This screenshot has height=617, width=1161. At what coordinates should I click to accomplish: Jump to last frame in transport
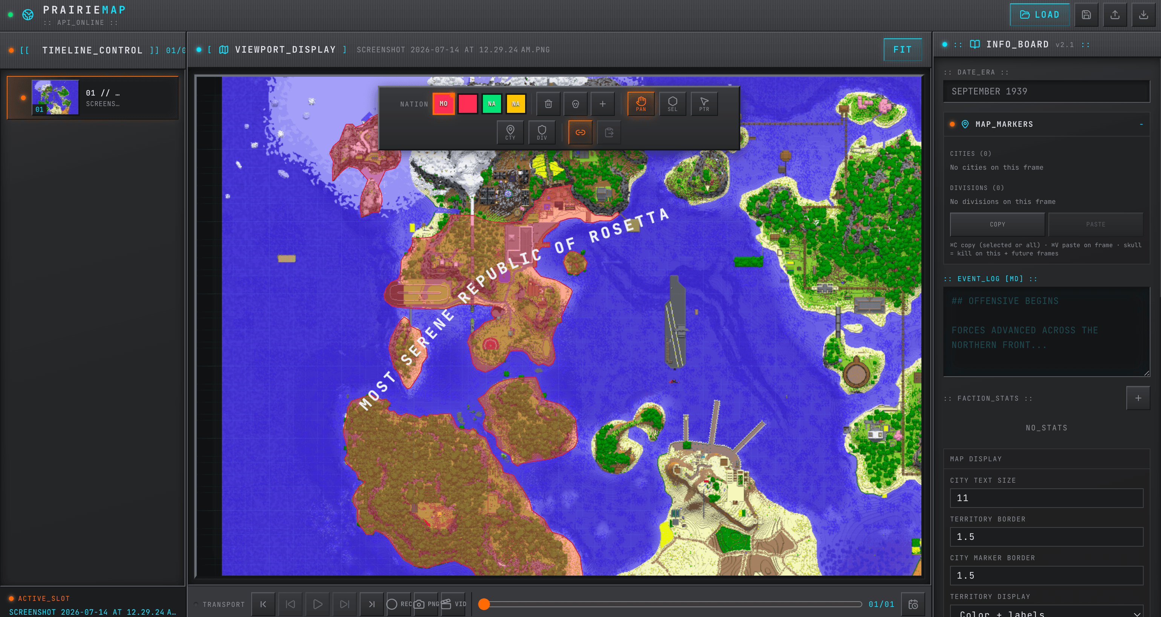pos(371,604)
